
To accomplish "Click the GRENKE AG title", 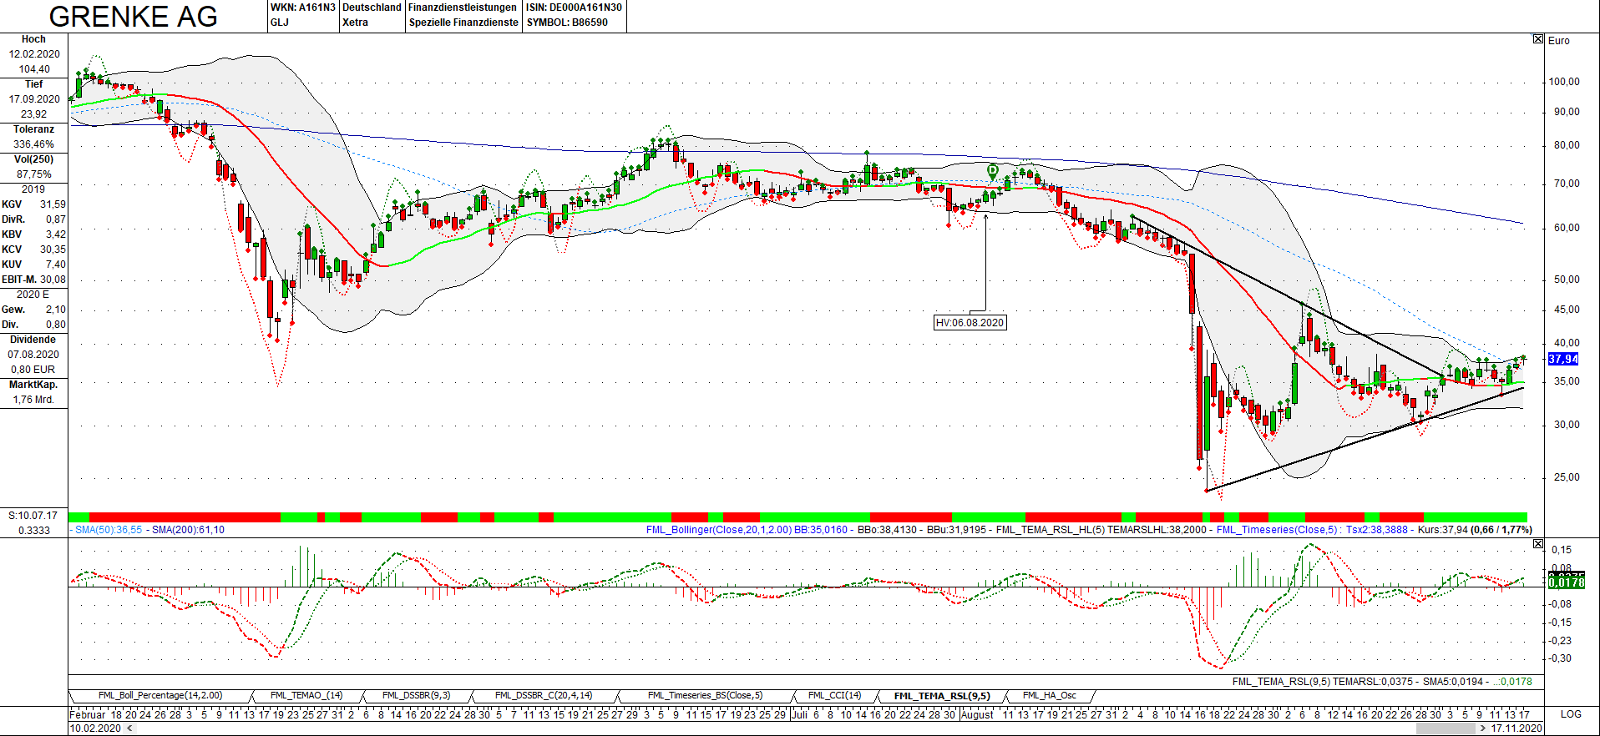I will pyautogui.click(x=134, y=17).
